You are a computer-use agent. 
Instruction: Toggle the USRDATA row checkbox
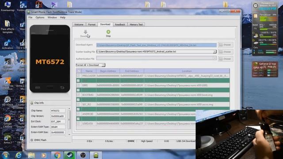point(78,124)
